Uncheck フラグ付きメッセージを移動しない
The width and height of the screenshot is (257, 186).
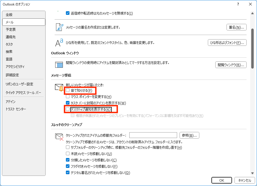pyautogui.click(x=68, y=166)
